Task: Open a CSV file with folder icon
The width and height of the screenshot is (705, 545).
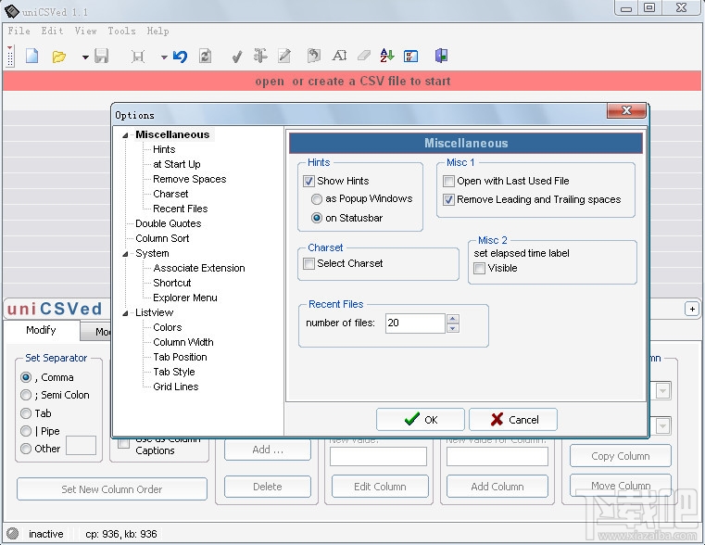Action: click(x=59, y=57)
